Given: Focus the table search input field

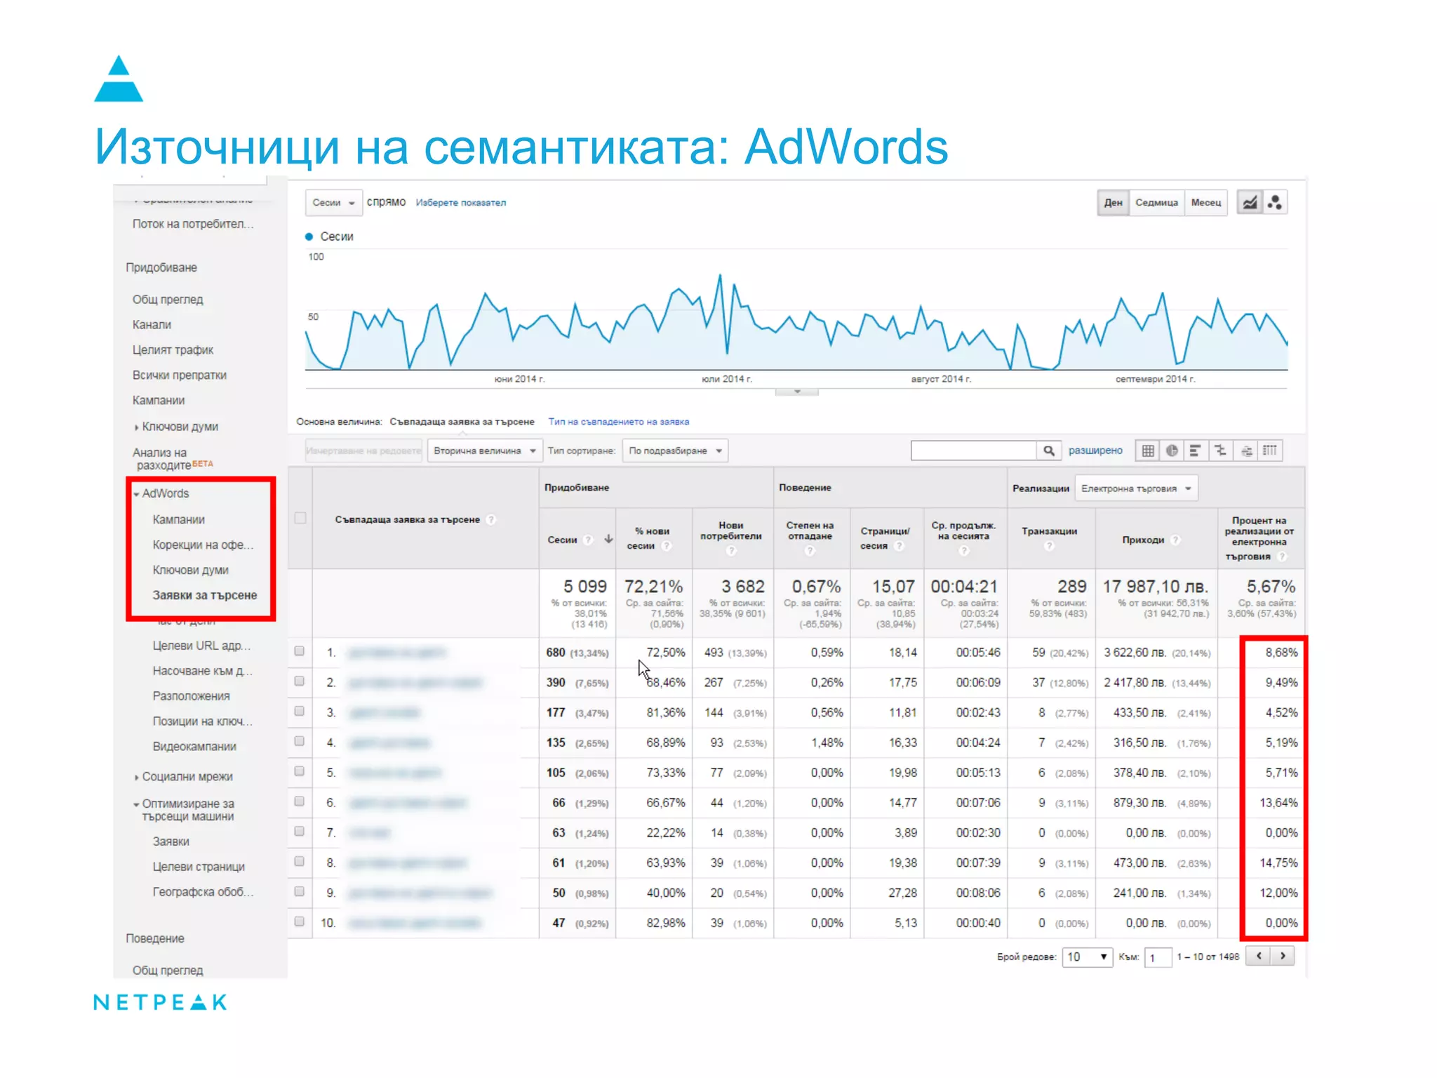Looking at the screenshot, I should click(974, 451).
